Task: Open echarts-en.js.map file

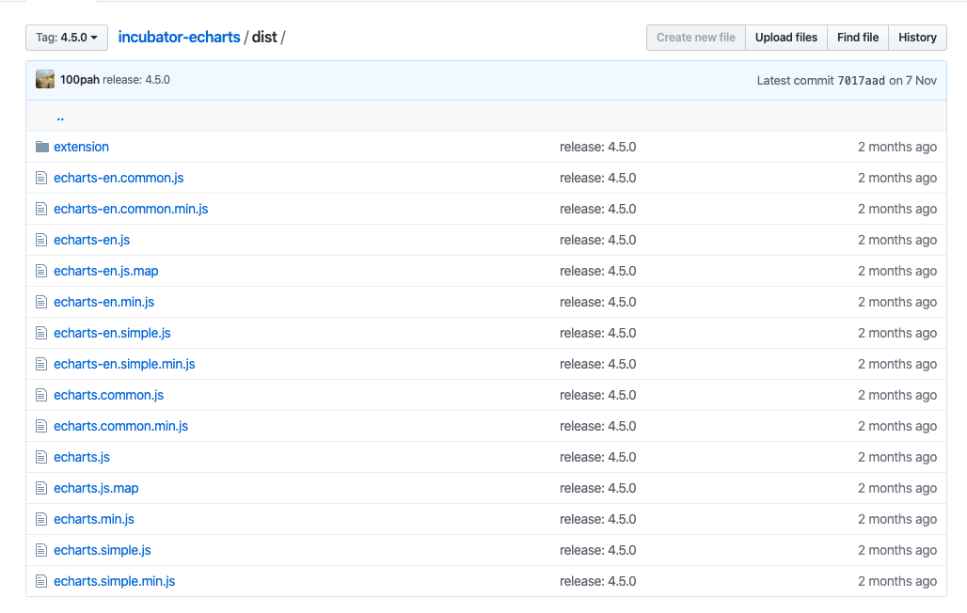Action: [106, 271]
